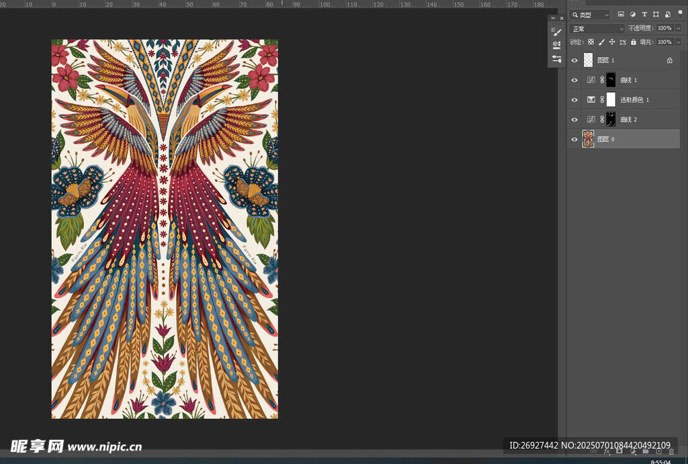Lock layer position with move icon

(612, 42)
